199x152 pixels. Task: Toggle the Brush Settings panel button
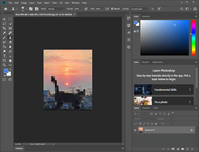click(31, 9)
